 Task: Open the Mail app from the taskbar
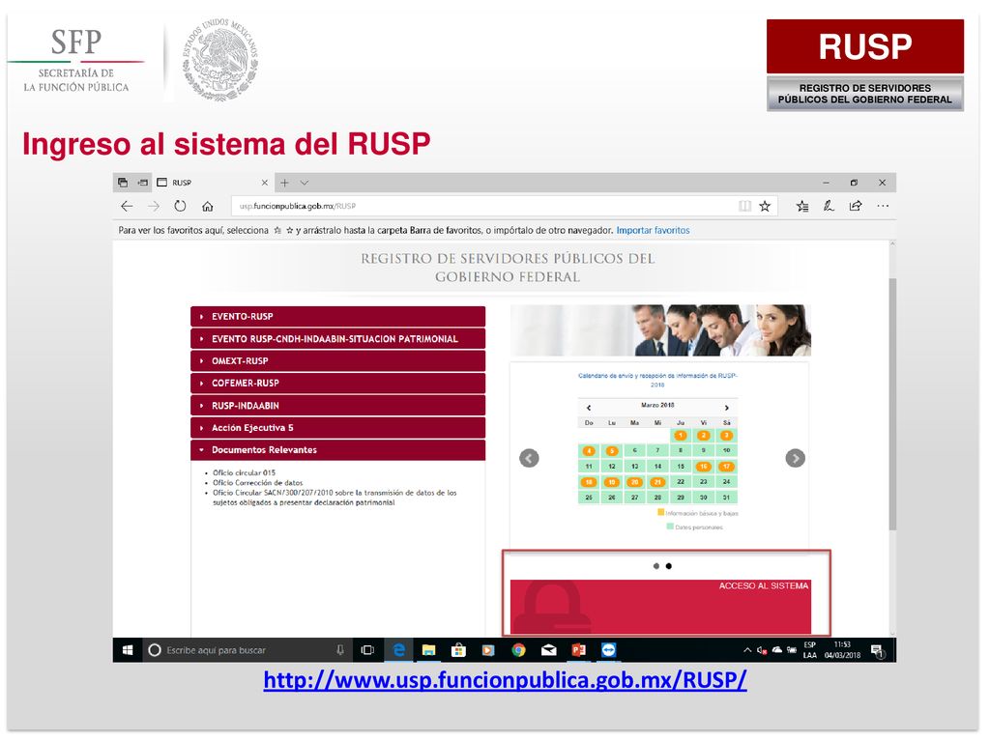pos(549,650)
